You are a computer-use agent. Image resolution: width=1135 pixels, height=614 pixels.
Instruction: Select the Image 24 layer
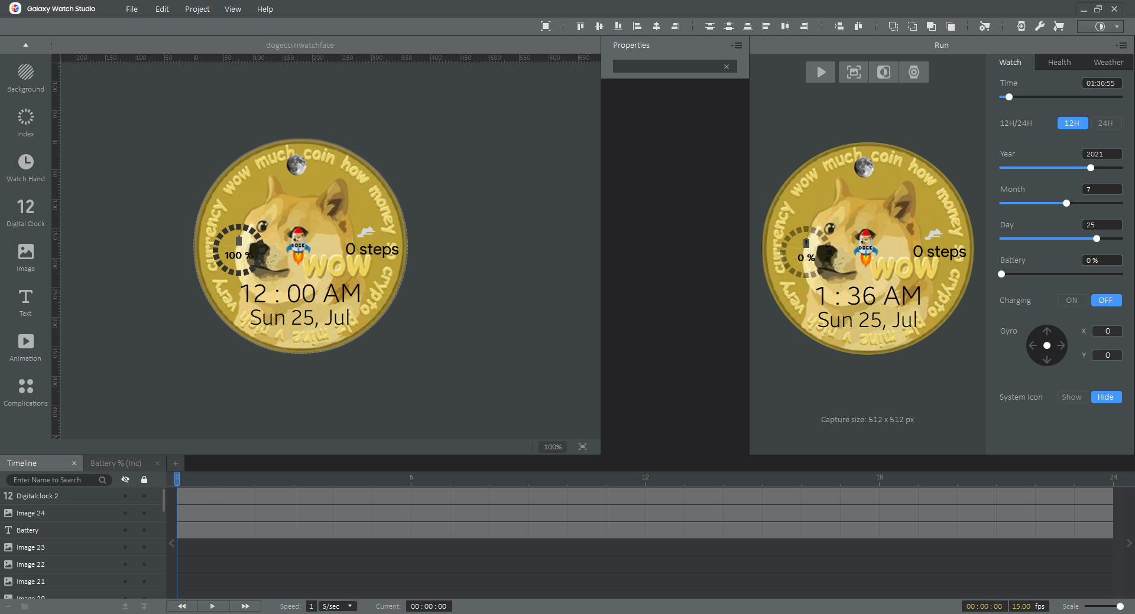point(31,513)
